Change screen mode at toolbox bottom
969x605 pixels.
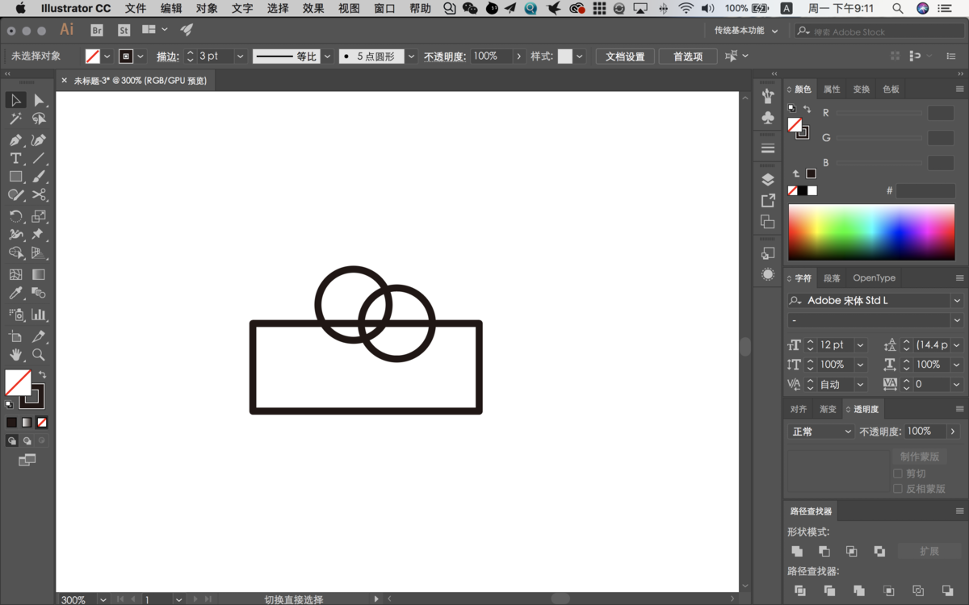click(x=27, y=460)
